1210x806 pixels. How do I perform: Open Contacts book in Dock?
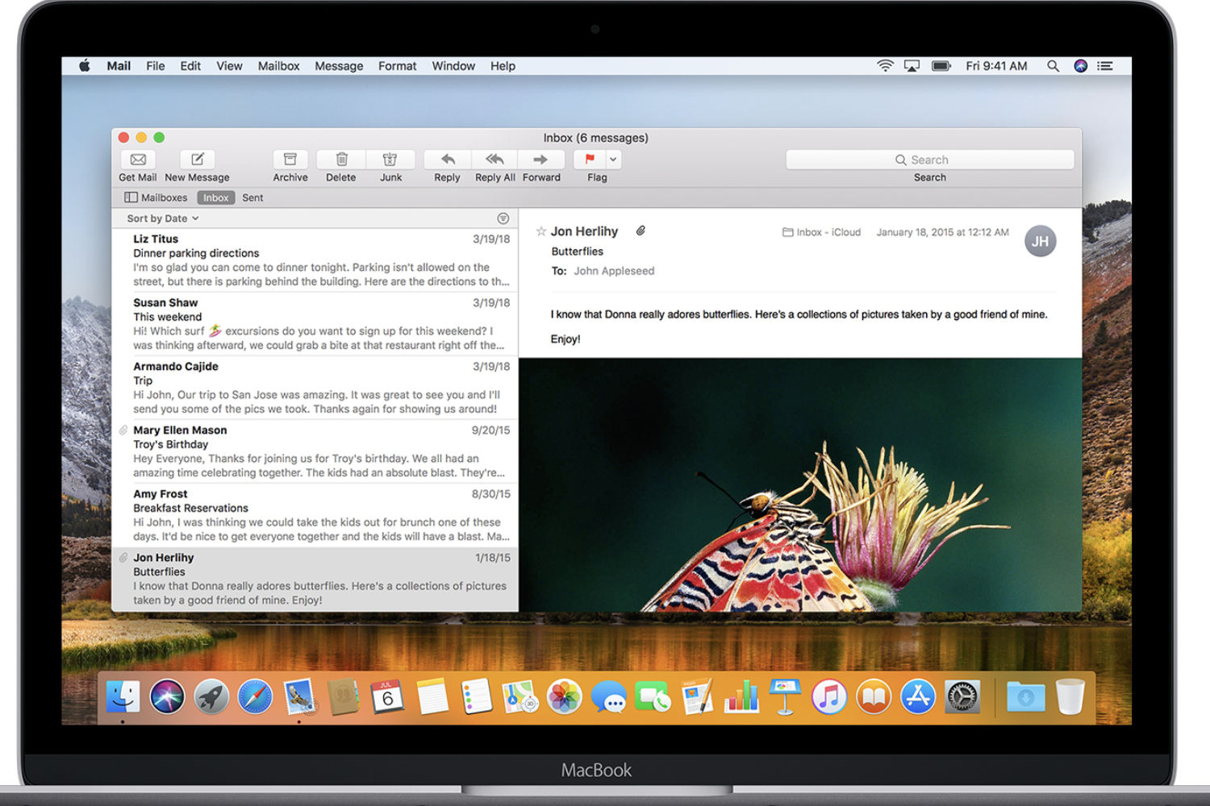click(344, 696)
